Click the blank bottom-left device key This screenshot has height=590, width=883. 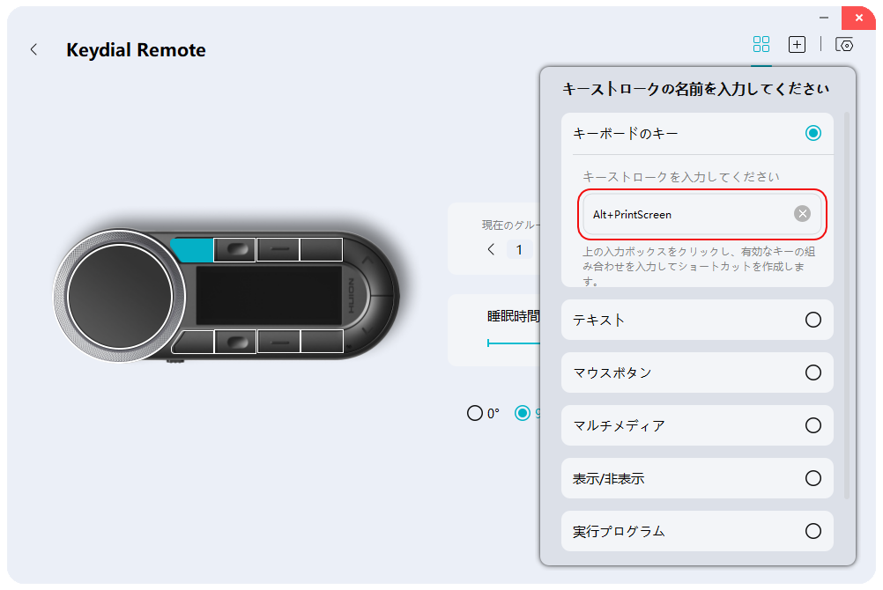193,341
